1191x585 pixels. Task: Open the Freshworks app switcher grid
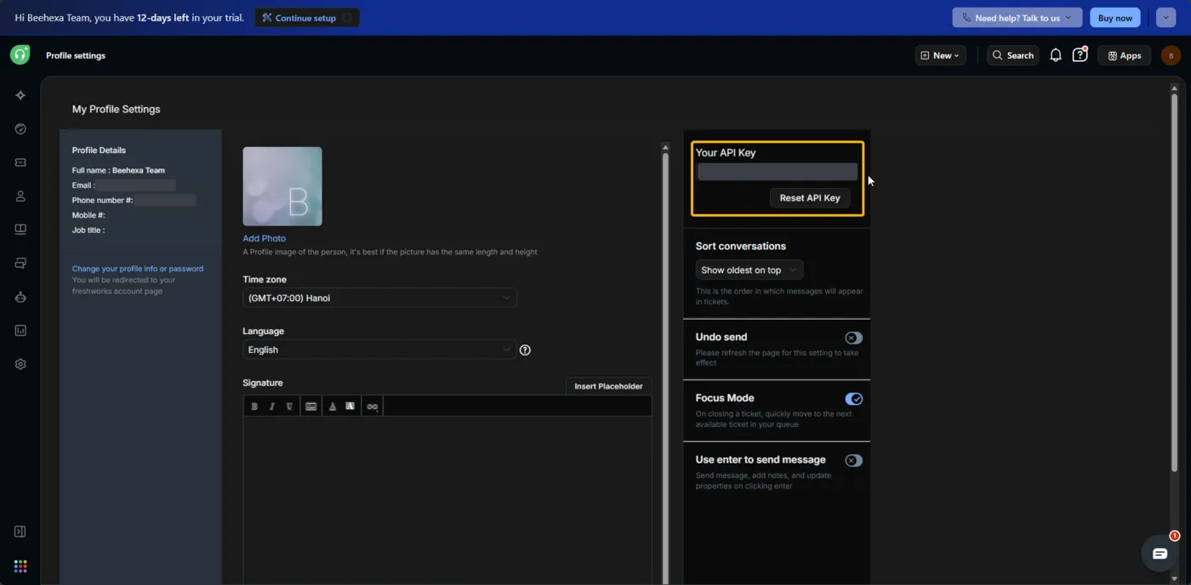tap(20, 566)
